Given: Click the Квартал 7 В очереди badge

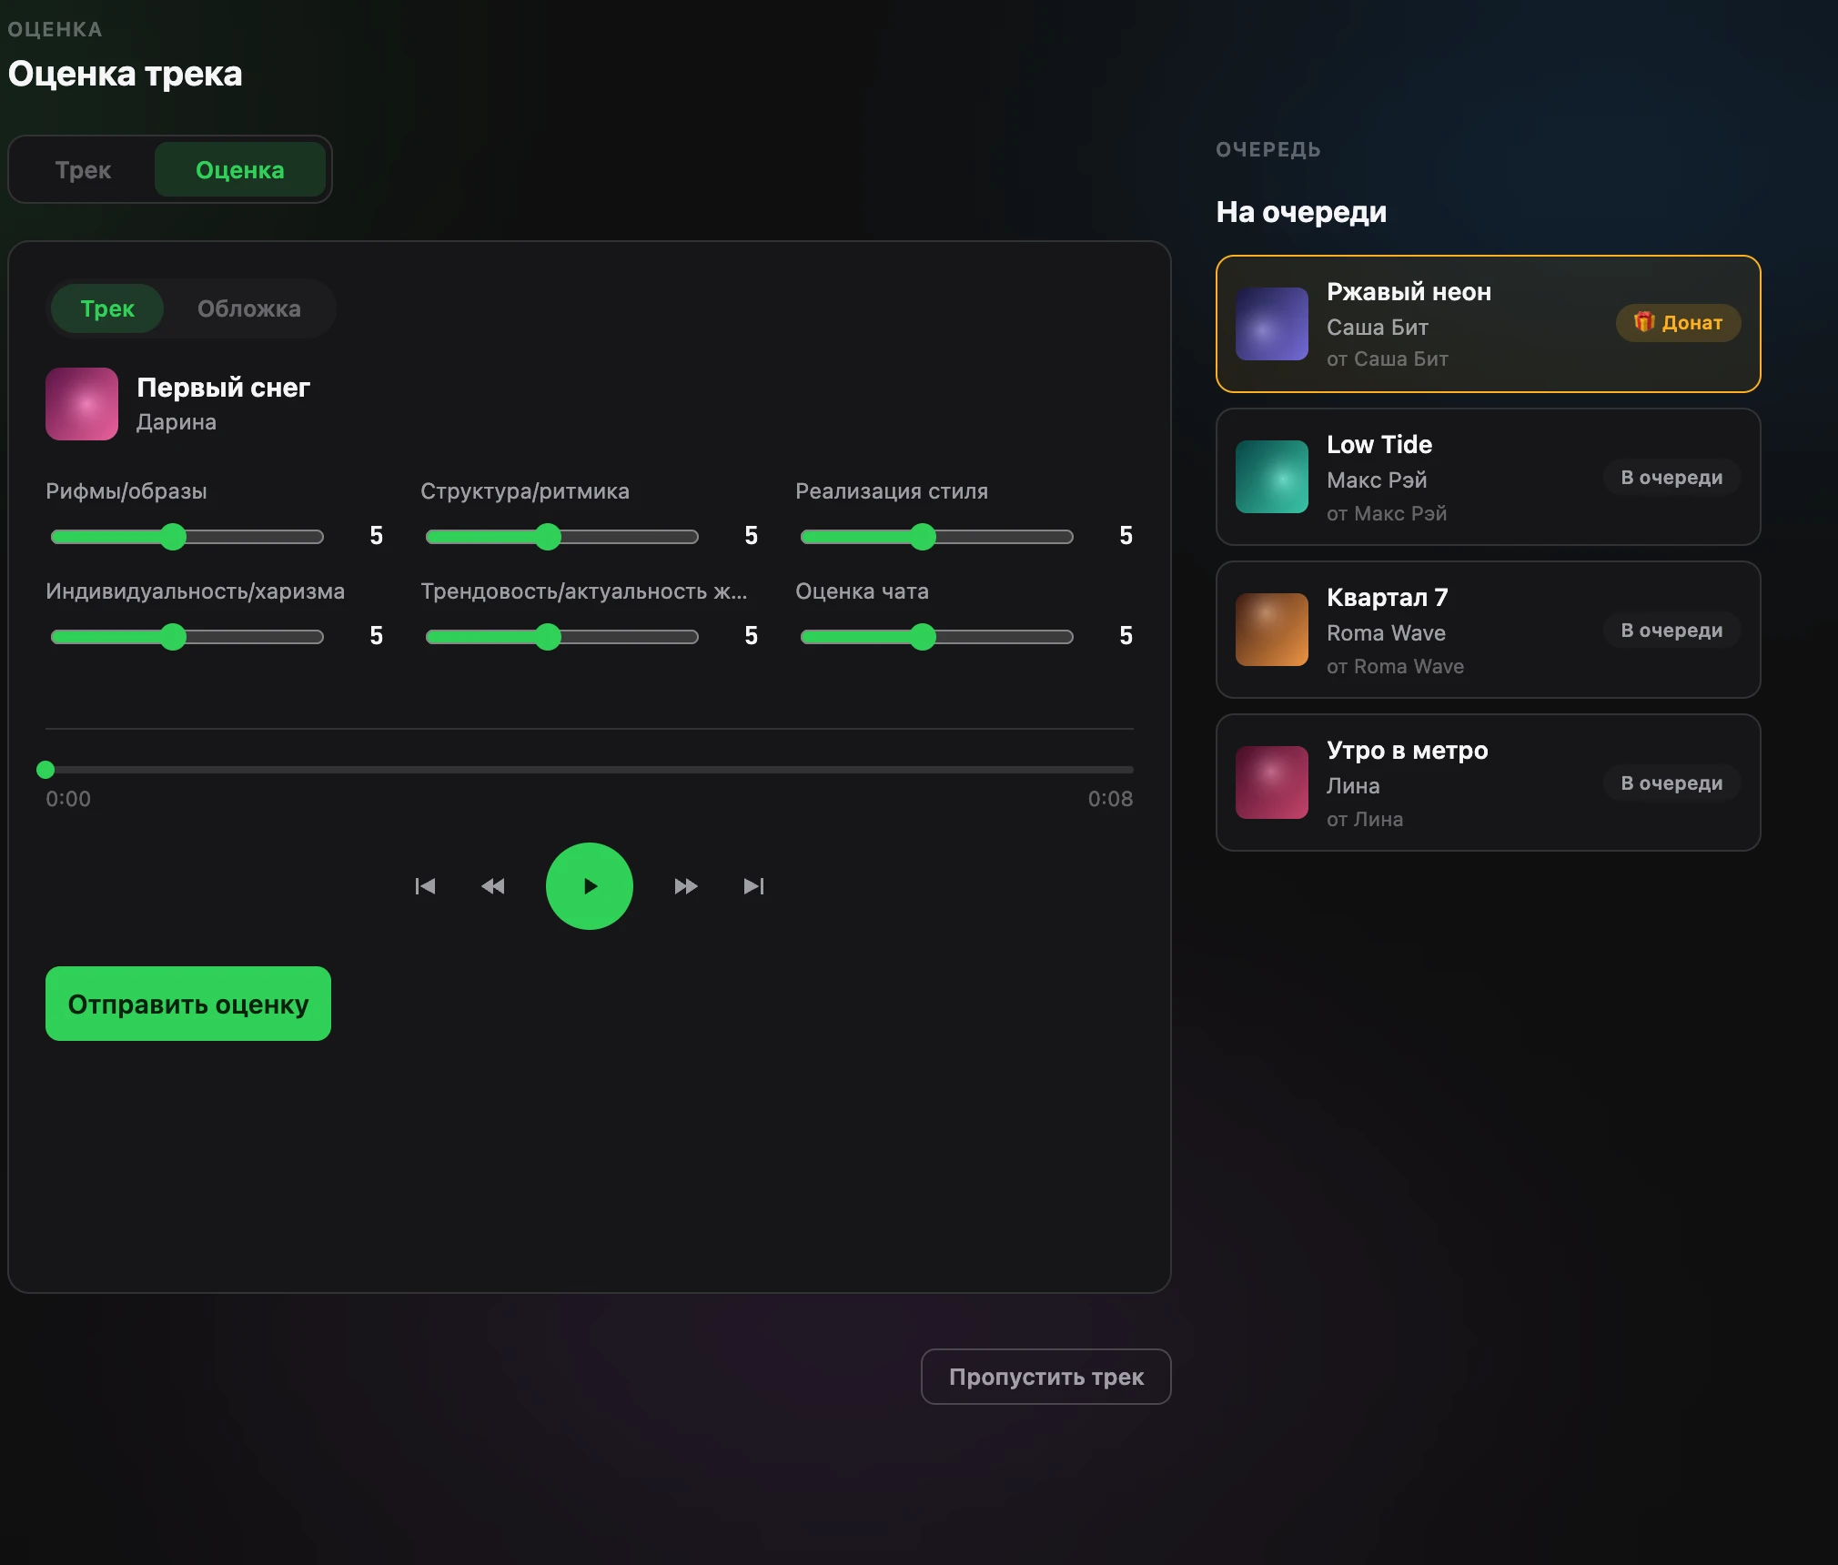Looking at the screenshot, I should pos(1671,630).
